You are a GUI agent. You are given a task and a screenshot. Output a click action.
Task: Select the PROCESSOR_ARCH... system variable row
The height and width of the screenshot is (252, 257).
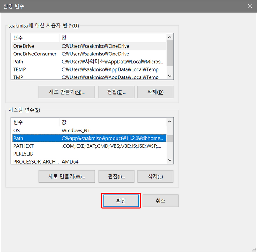point(89,161)
